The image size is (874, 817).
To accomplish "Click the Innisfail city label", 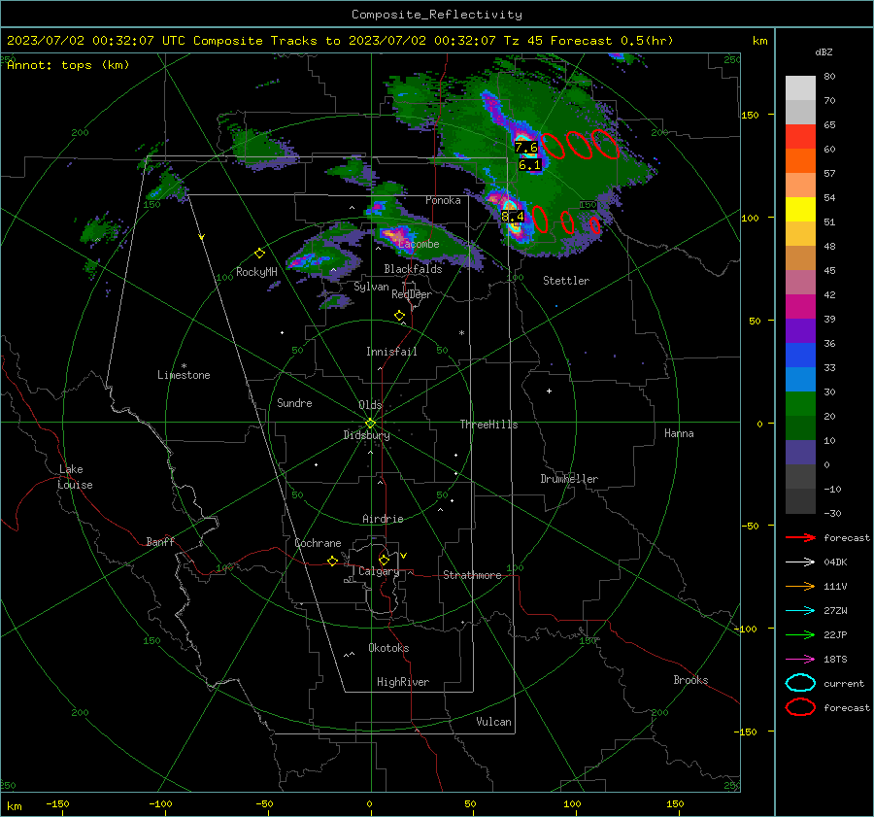I will coord(391,352).
